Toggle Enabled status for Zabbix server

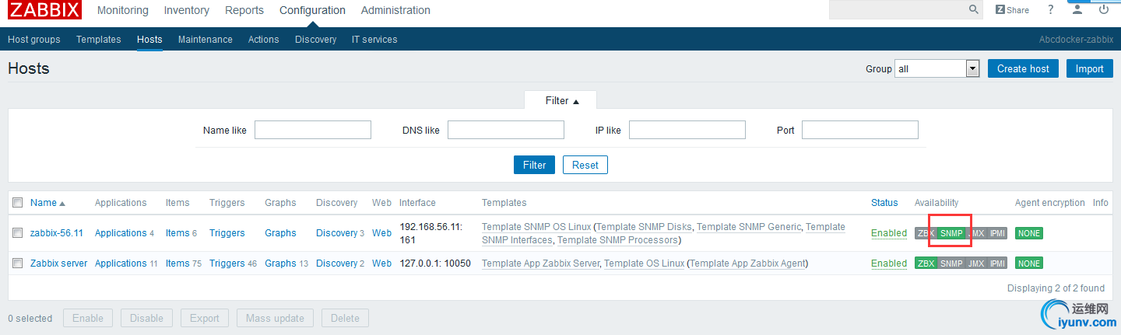889,263
